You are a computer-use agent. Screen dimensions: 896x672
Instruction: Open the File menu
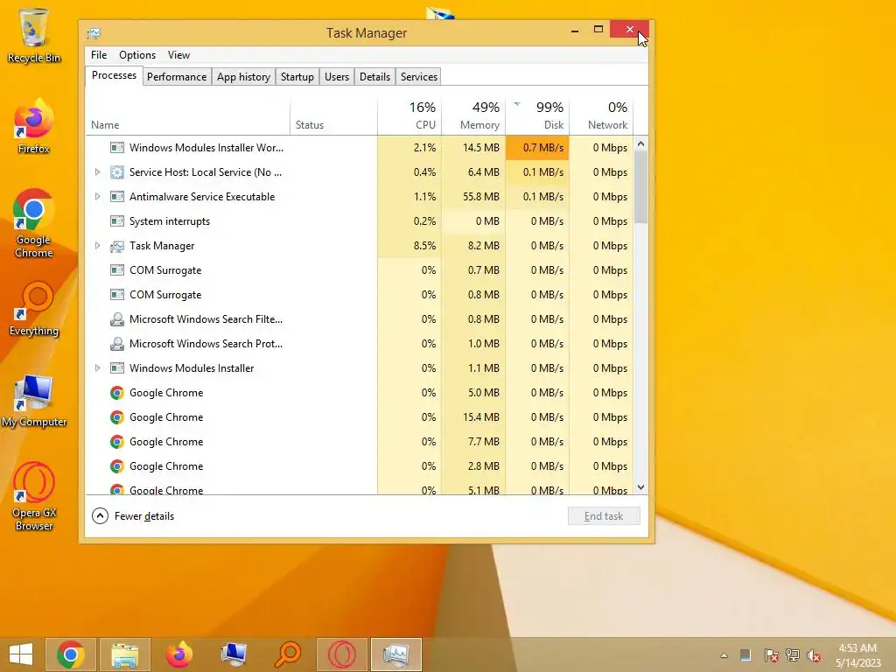tap(99, 55)
